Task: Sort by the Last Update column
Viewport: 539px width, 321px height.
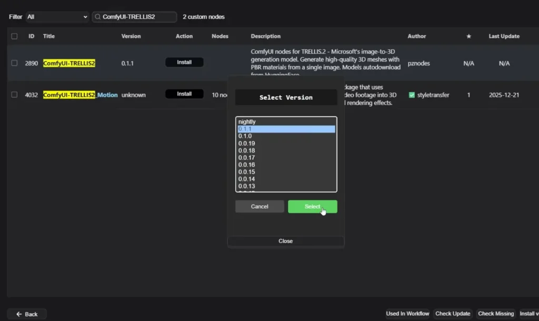Action: (x=504, y=36)
